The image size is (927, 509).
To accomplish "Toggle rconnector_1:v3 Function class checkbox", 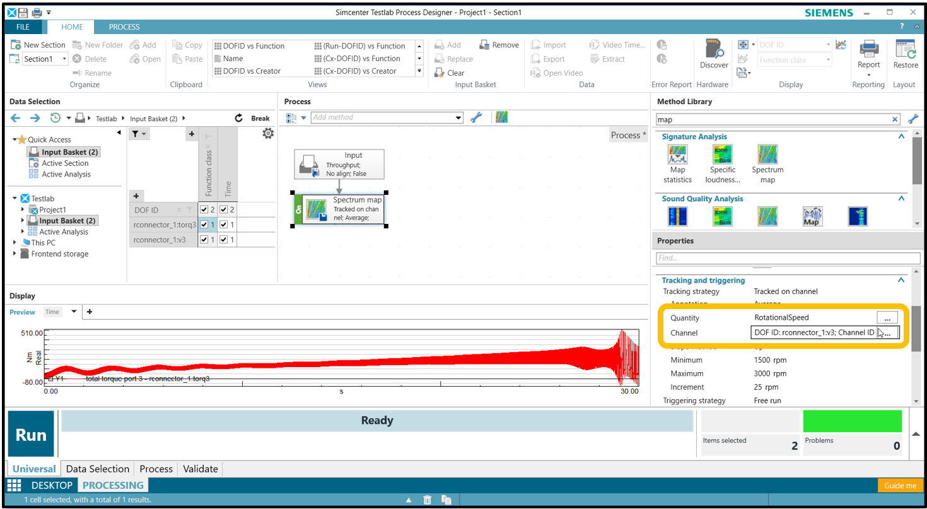I will [x=204, y=240].
